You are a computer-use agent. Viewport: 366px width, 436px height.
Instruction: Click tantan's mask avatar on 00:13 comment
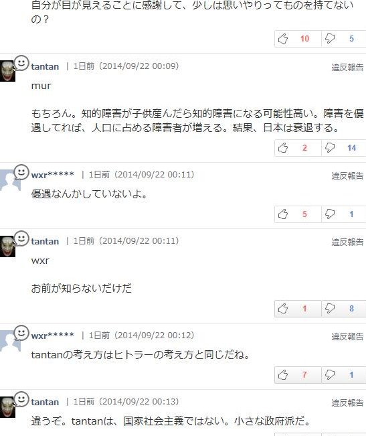[7, 407]
